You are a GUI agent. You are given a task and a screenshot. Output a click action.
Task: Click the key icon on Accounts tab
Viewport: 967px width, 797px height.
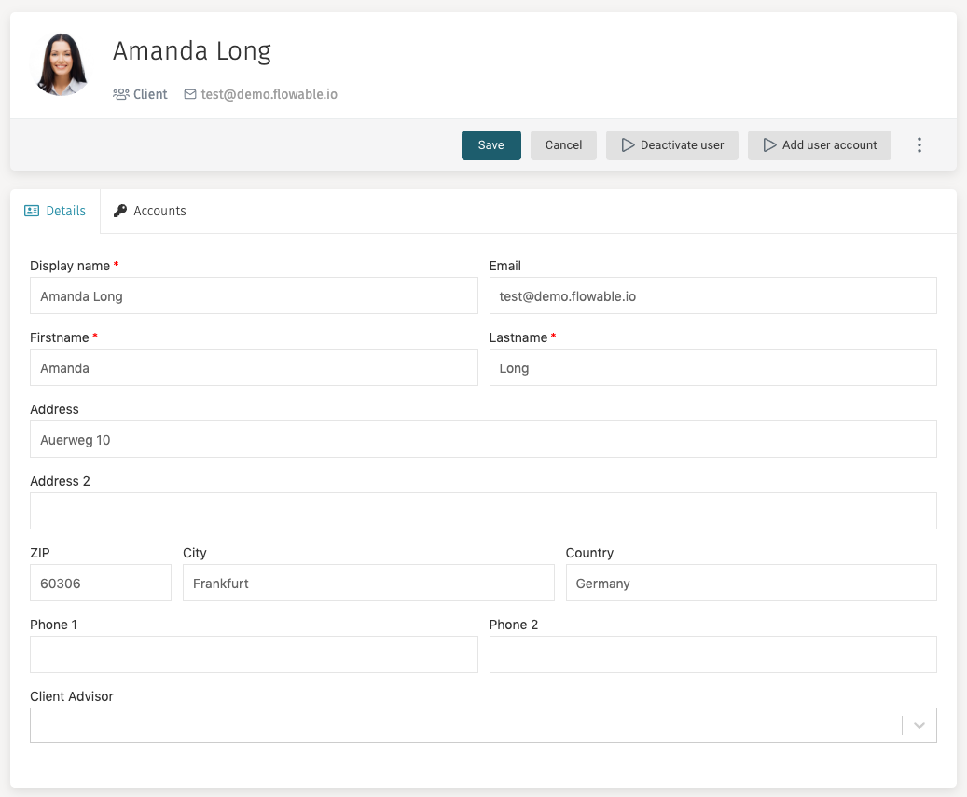click(120, 211)
